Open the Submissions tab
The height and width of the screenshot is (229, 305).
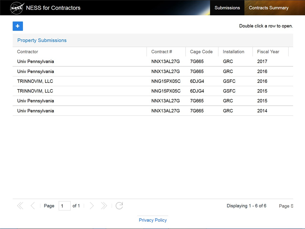[x=227, y=8]
